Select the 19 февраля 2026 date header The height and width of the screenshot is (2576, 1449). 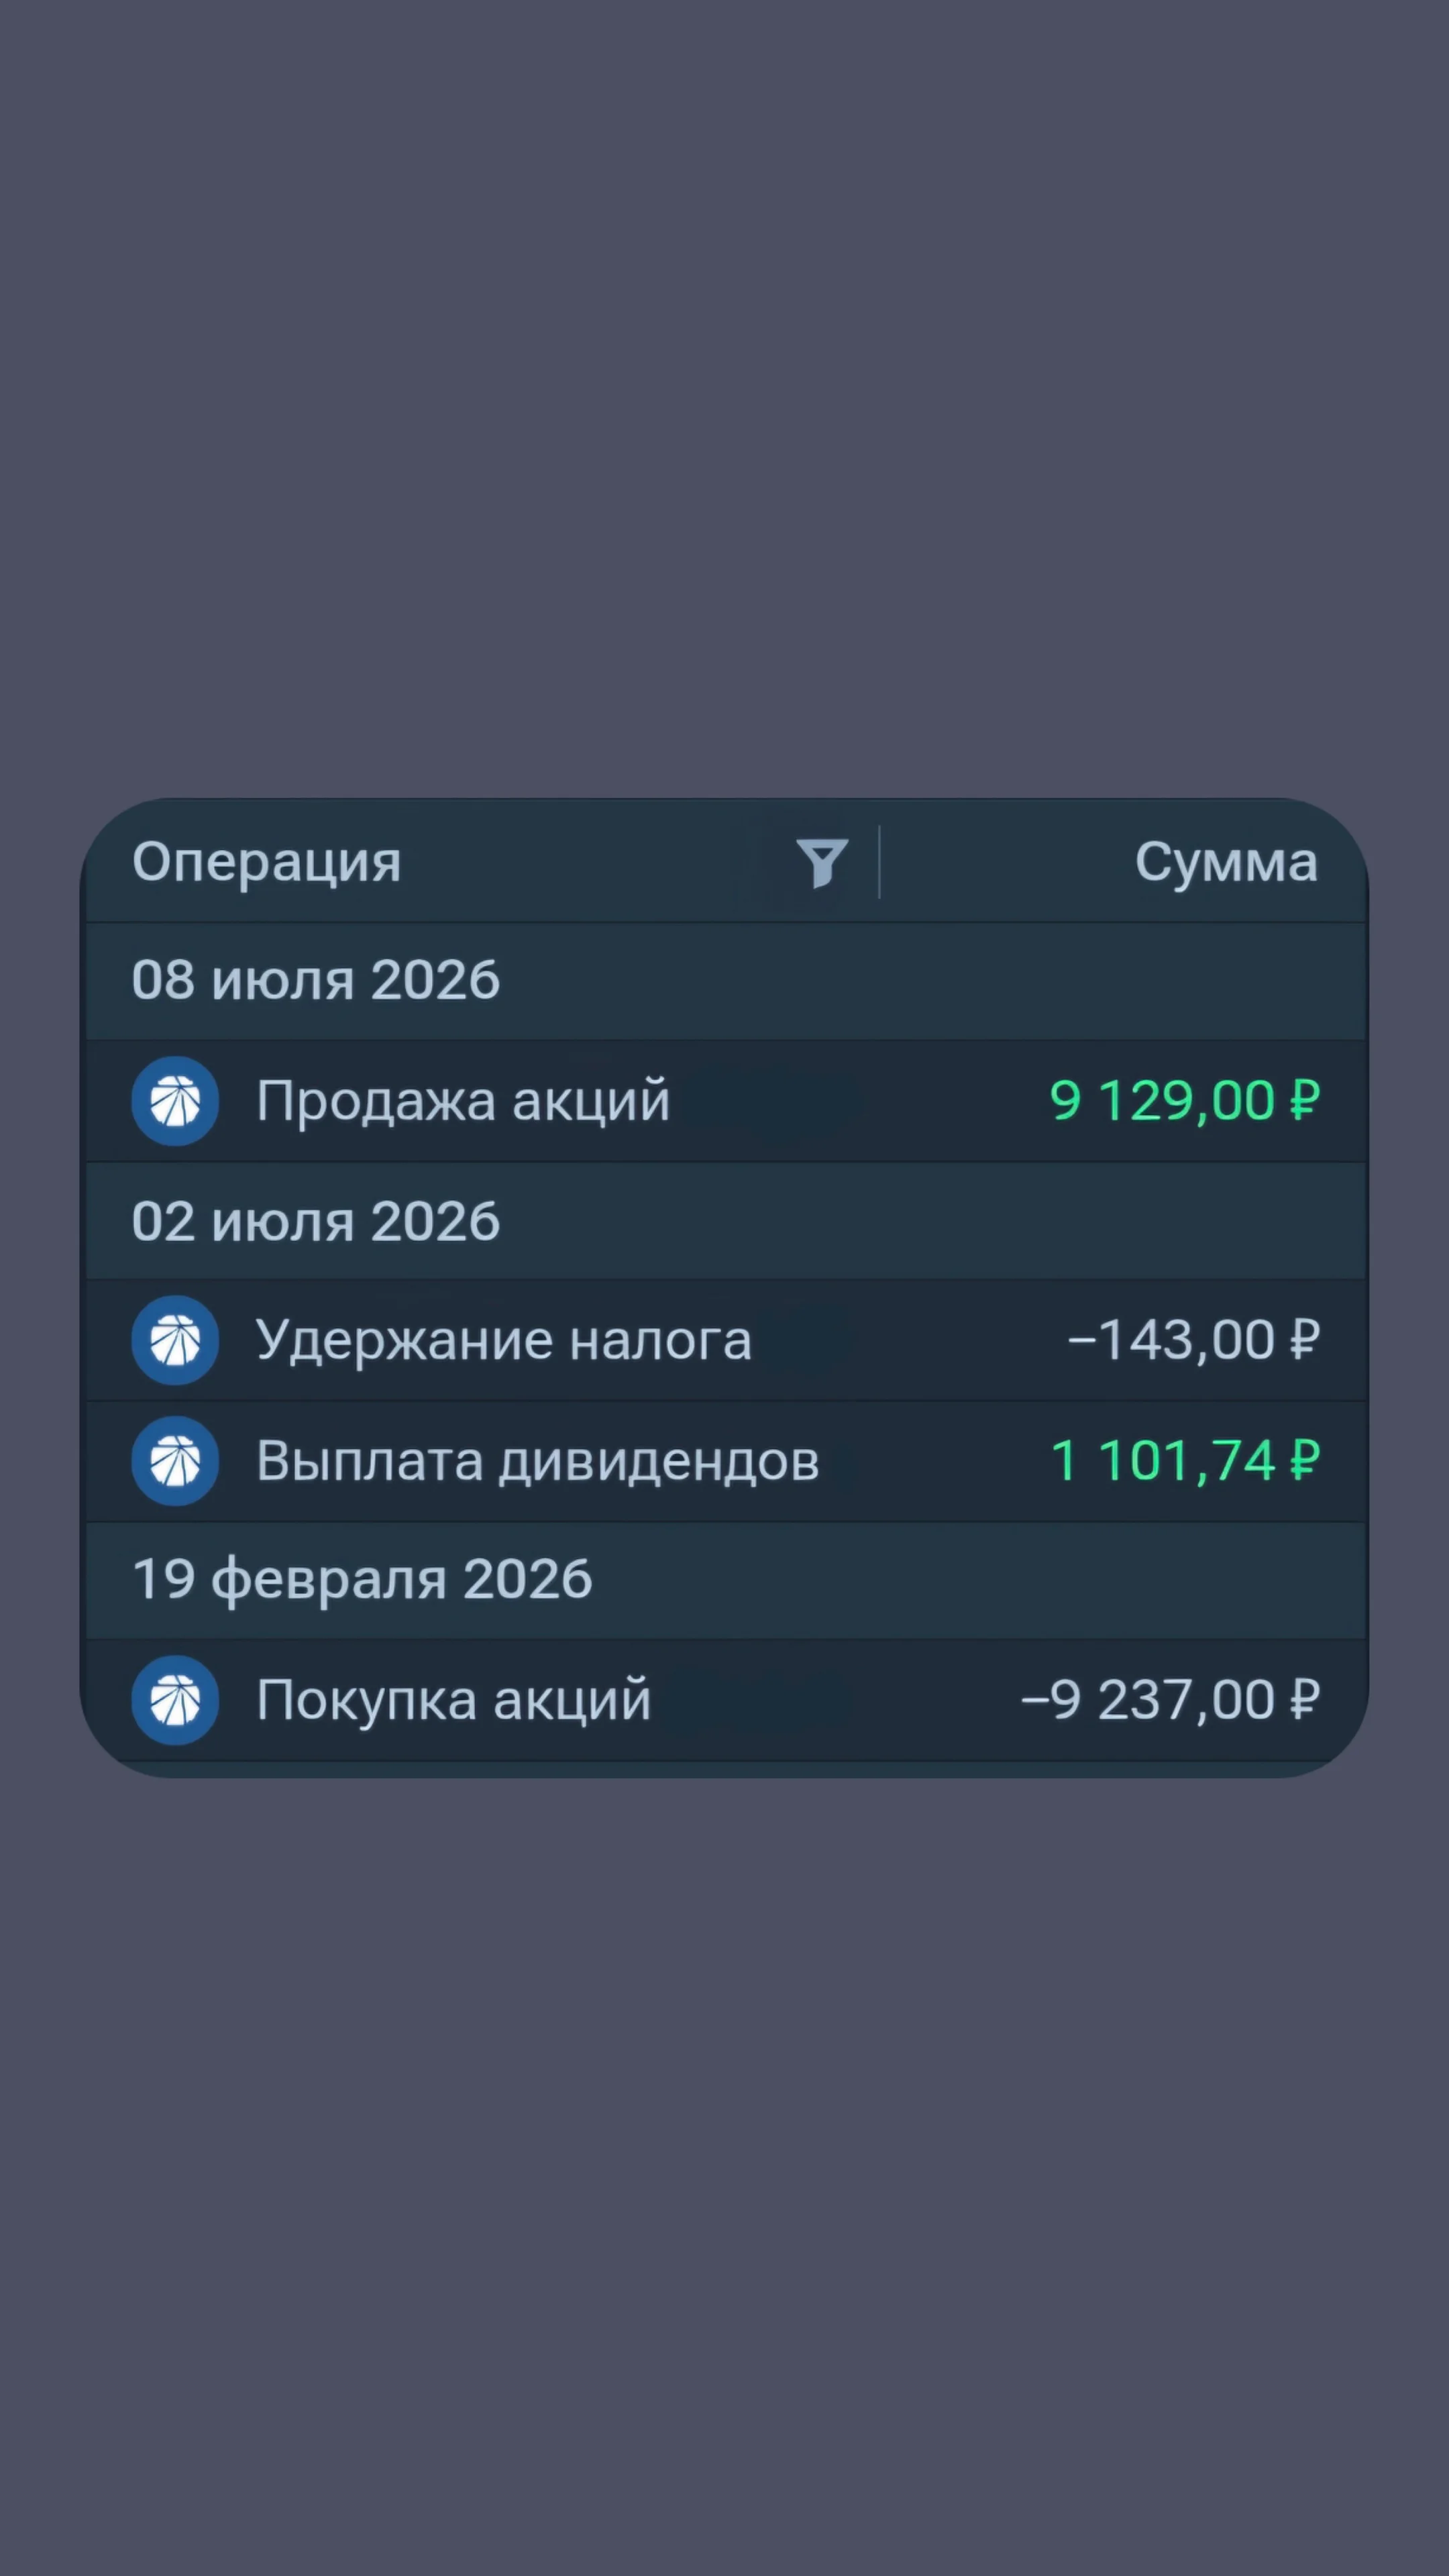click(x=725, y=1580)
